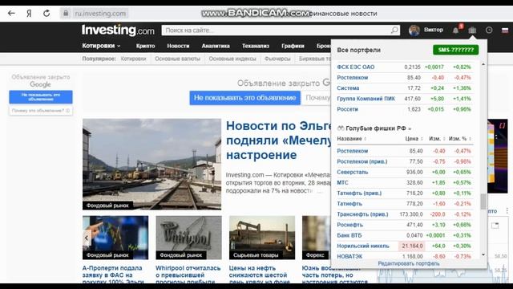Click the green SMS button
Viewport: 513px width, 289px height.
point(456,50)
